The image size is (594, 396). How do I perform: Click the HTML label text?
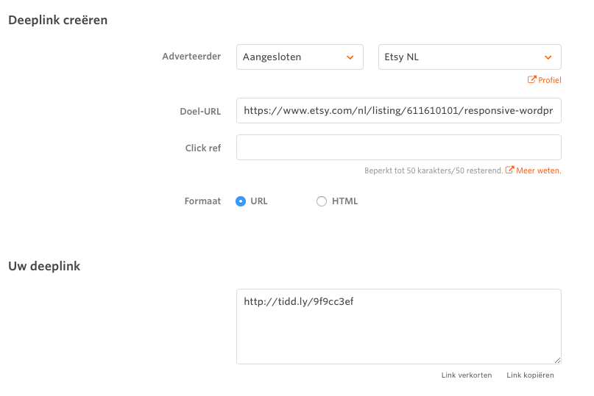point(344,201)
